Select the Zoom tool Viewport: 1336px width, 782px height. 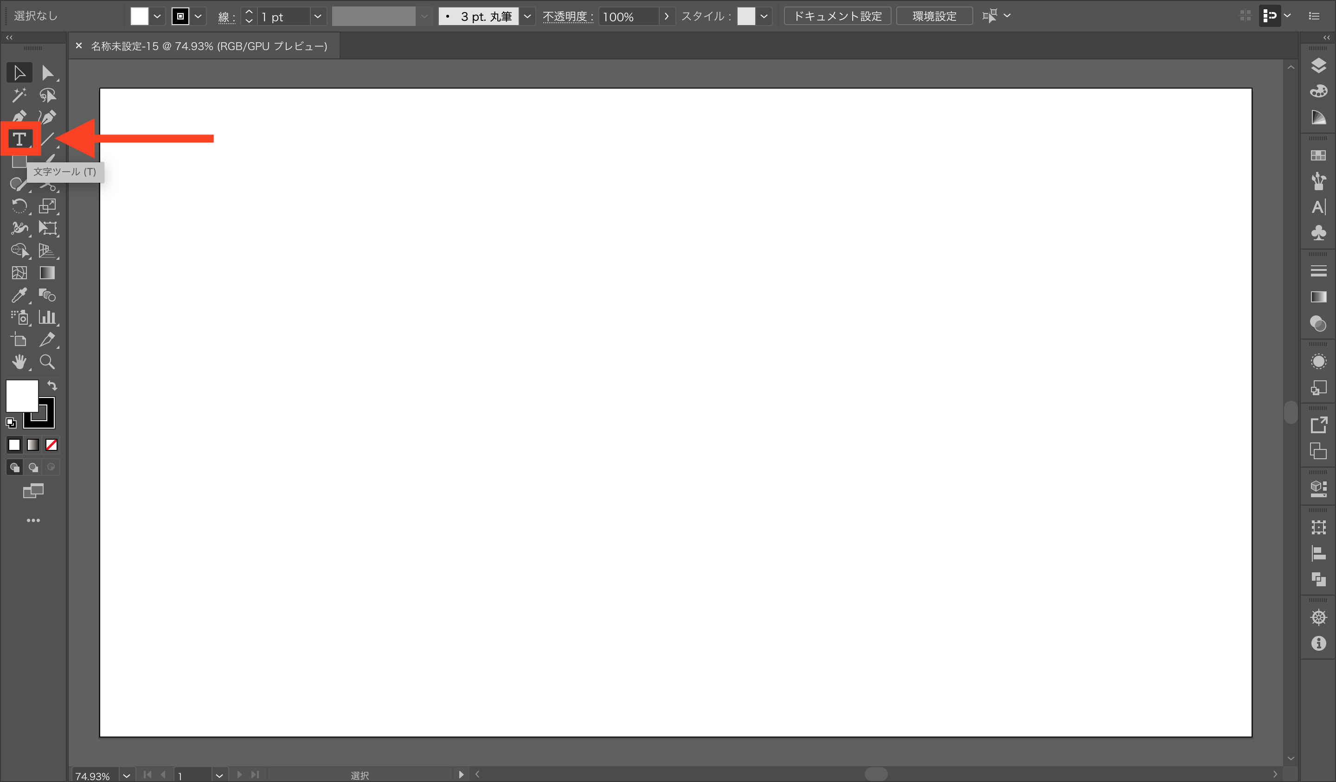47,362
